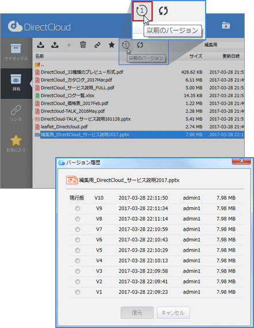Image resolution: width=254 pixels, height=328 pixels.
Task: Select the V5 version radio button
Action: (78, 250)
